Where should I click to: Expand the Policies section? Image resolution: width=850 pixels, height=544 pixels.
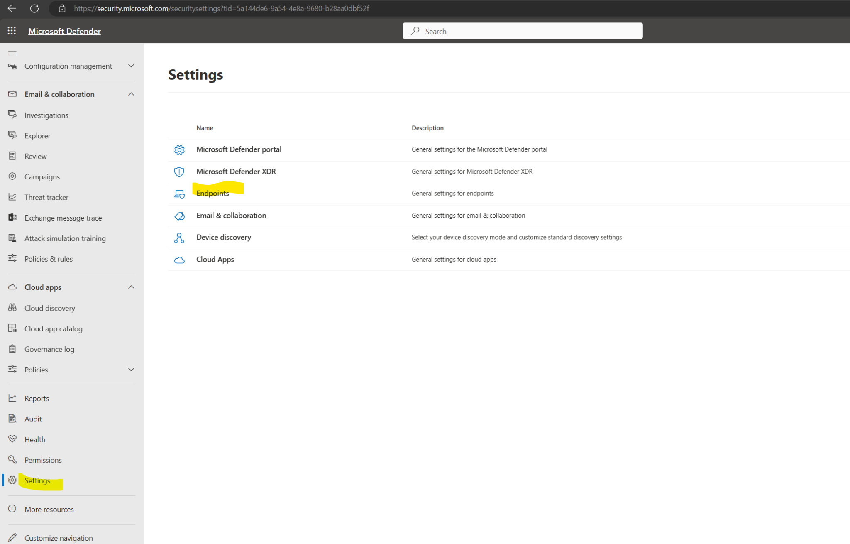131,369
